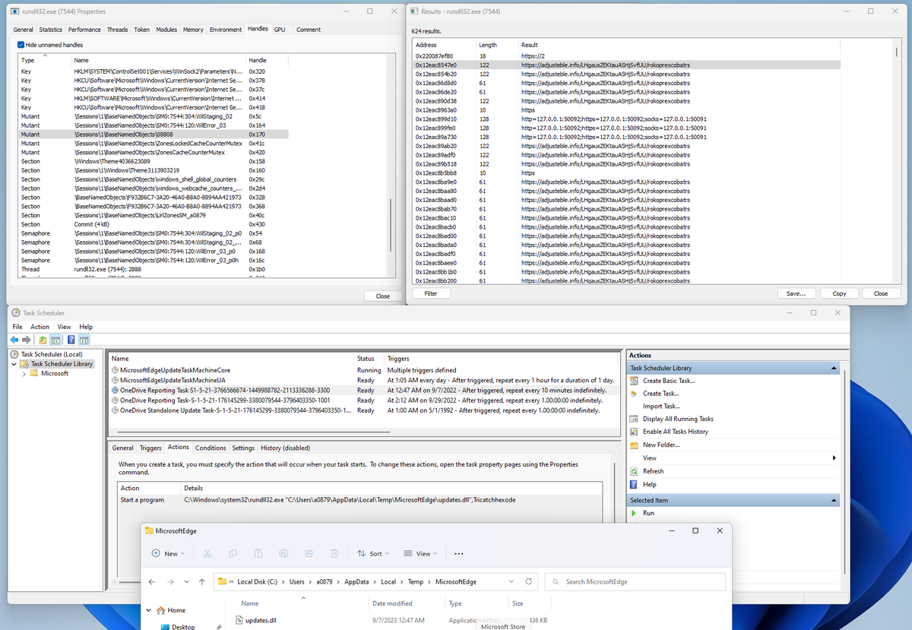Click the Close button in Results window

(x=881, y=293)
